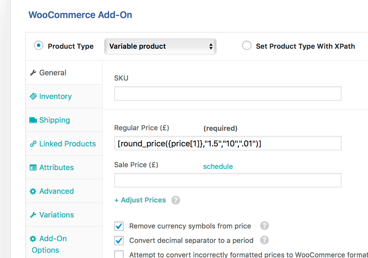Screen dimensions: 368x258
Task: Check Attempt to convert incorrectly formatted prices
Action: click(119, 255)
